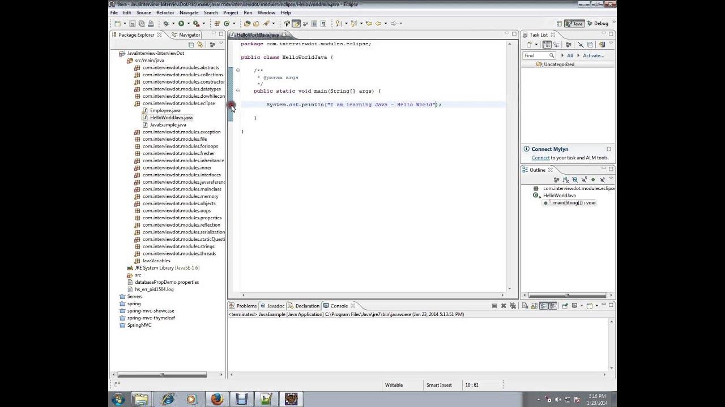Click the Package Explorer horizontal scrollbar thumb
This screenshot has width=725, height=407.
click(163, 374)
